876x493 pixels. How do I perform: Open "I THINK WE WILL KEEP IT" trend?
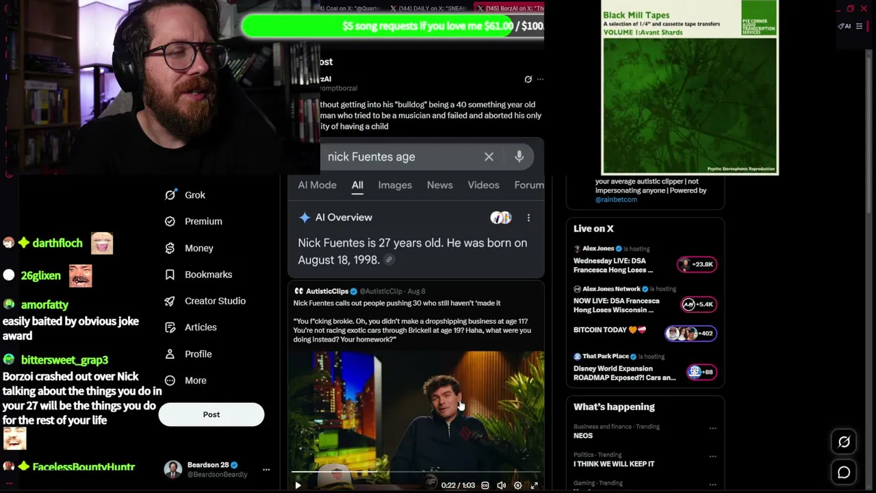(x=614, y=464)
